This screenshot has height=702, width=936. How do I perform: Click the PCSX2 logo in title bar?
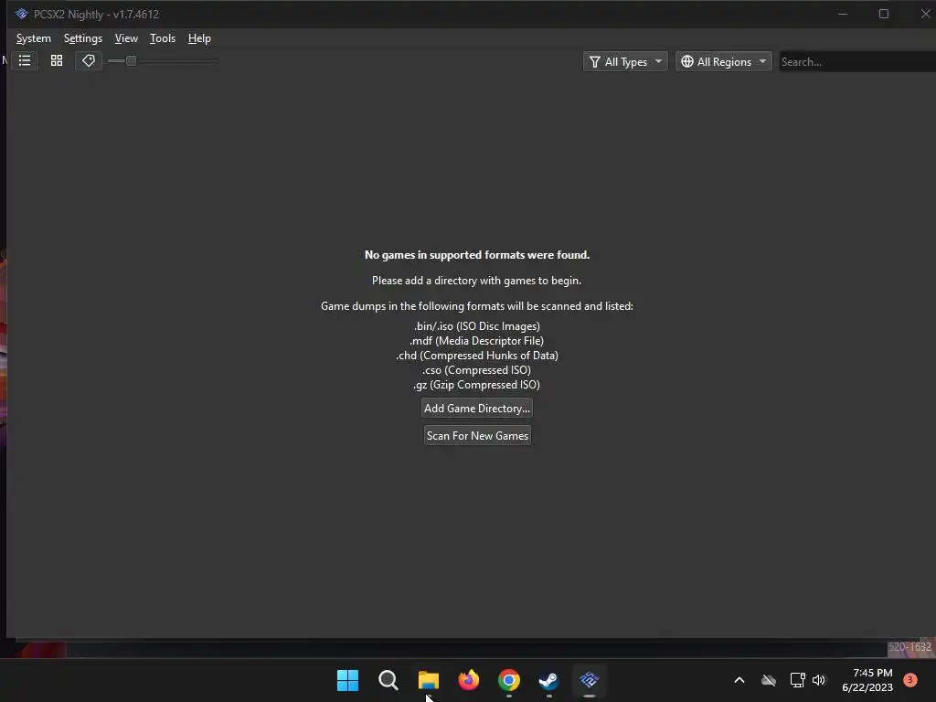(x=22, y=14)
